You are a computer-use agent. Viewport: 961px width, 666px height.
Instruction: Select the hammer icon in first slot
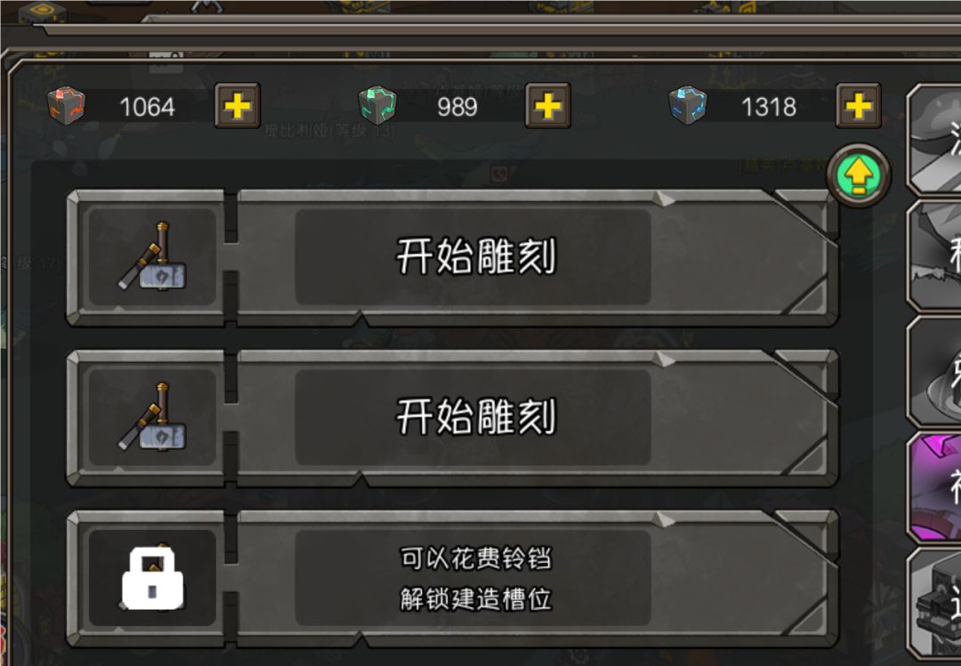pos(153,256)
